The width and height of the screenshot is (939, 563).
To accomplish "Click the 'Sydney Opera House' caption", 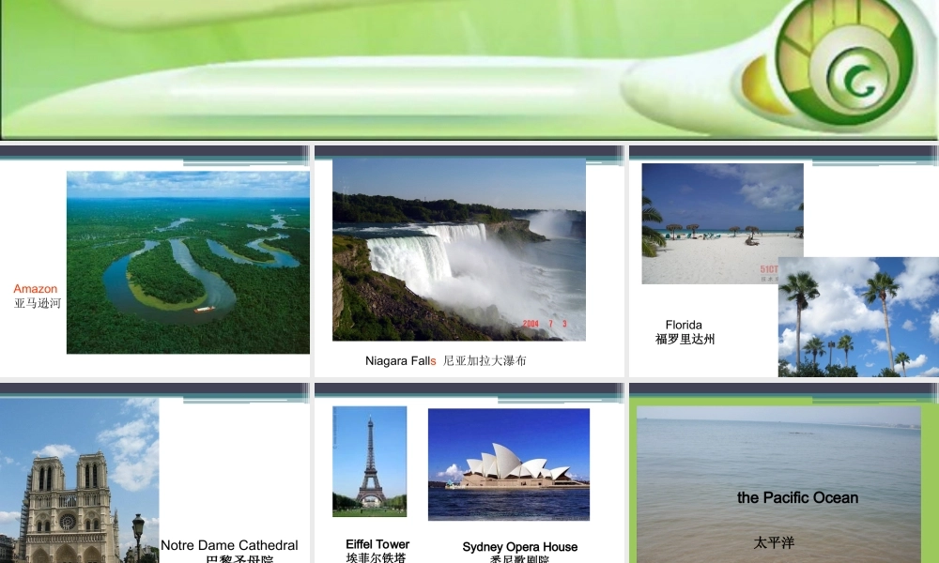I will [x=520, y=547].
